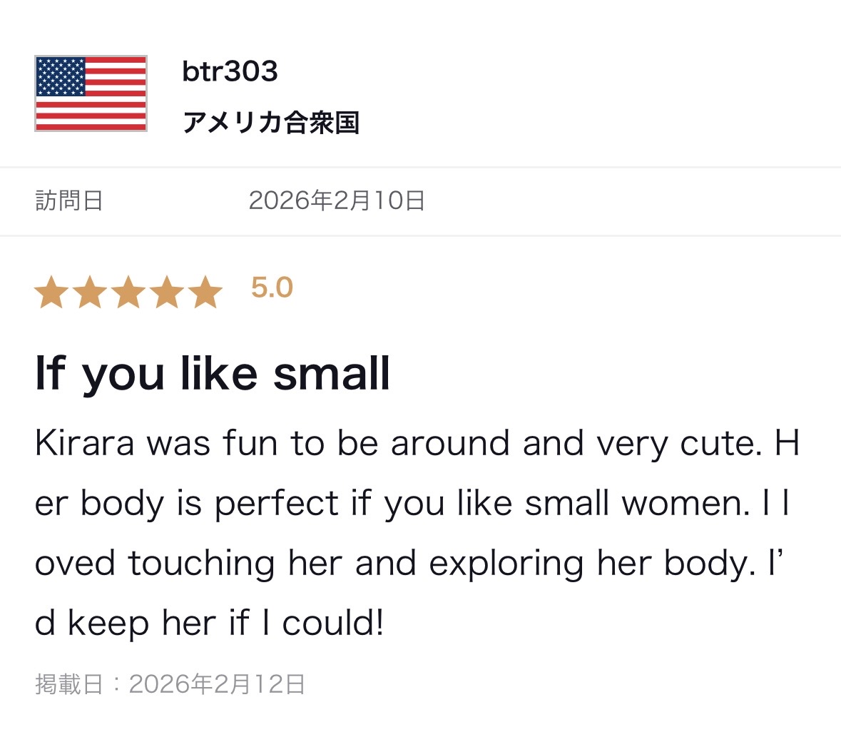
Task: Click the fourth rating star
Action: 167,292
